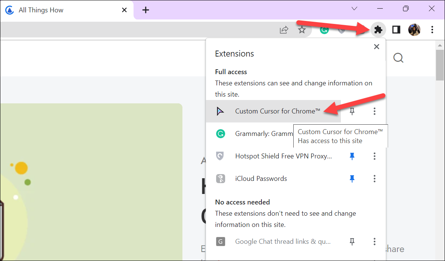Image resolution: width=445 pixels, height=261 pixels.
Task: Click the Hotspot Shield shield icon
Action: coord(220,156)
